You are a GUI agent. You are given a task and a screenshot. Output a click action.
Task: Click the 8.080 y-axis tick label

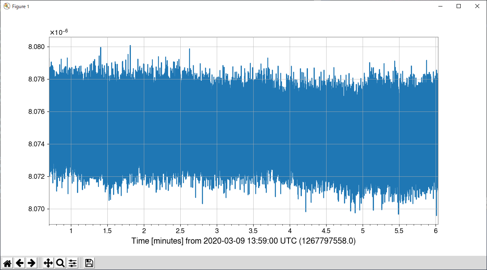(36, 47)
